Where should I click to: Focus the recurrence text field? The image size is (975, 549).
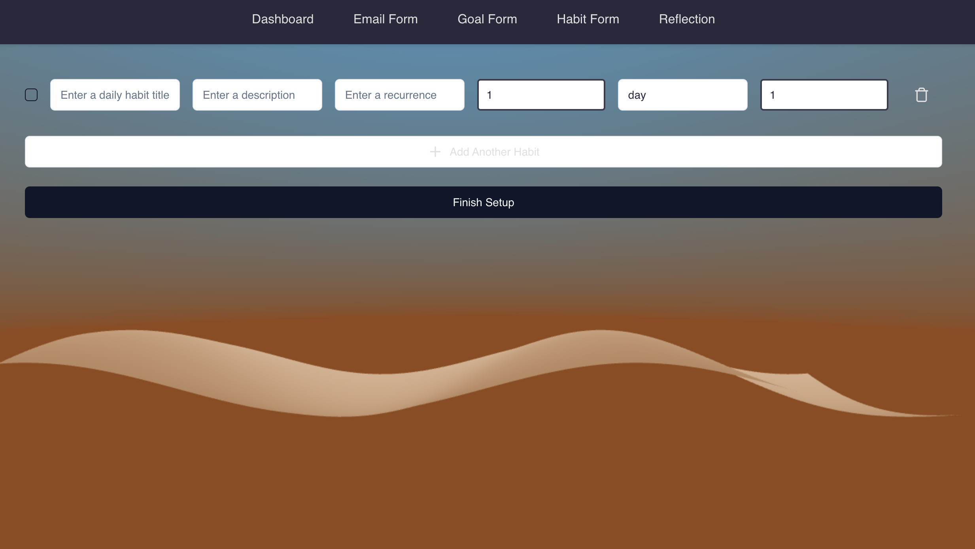coord(399,95)
